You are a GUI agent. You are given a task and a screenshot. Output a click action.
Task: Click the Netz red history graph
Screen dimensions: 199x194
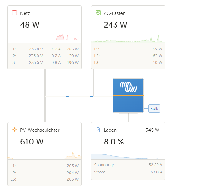pyautogui.click(x=44, y=37)
